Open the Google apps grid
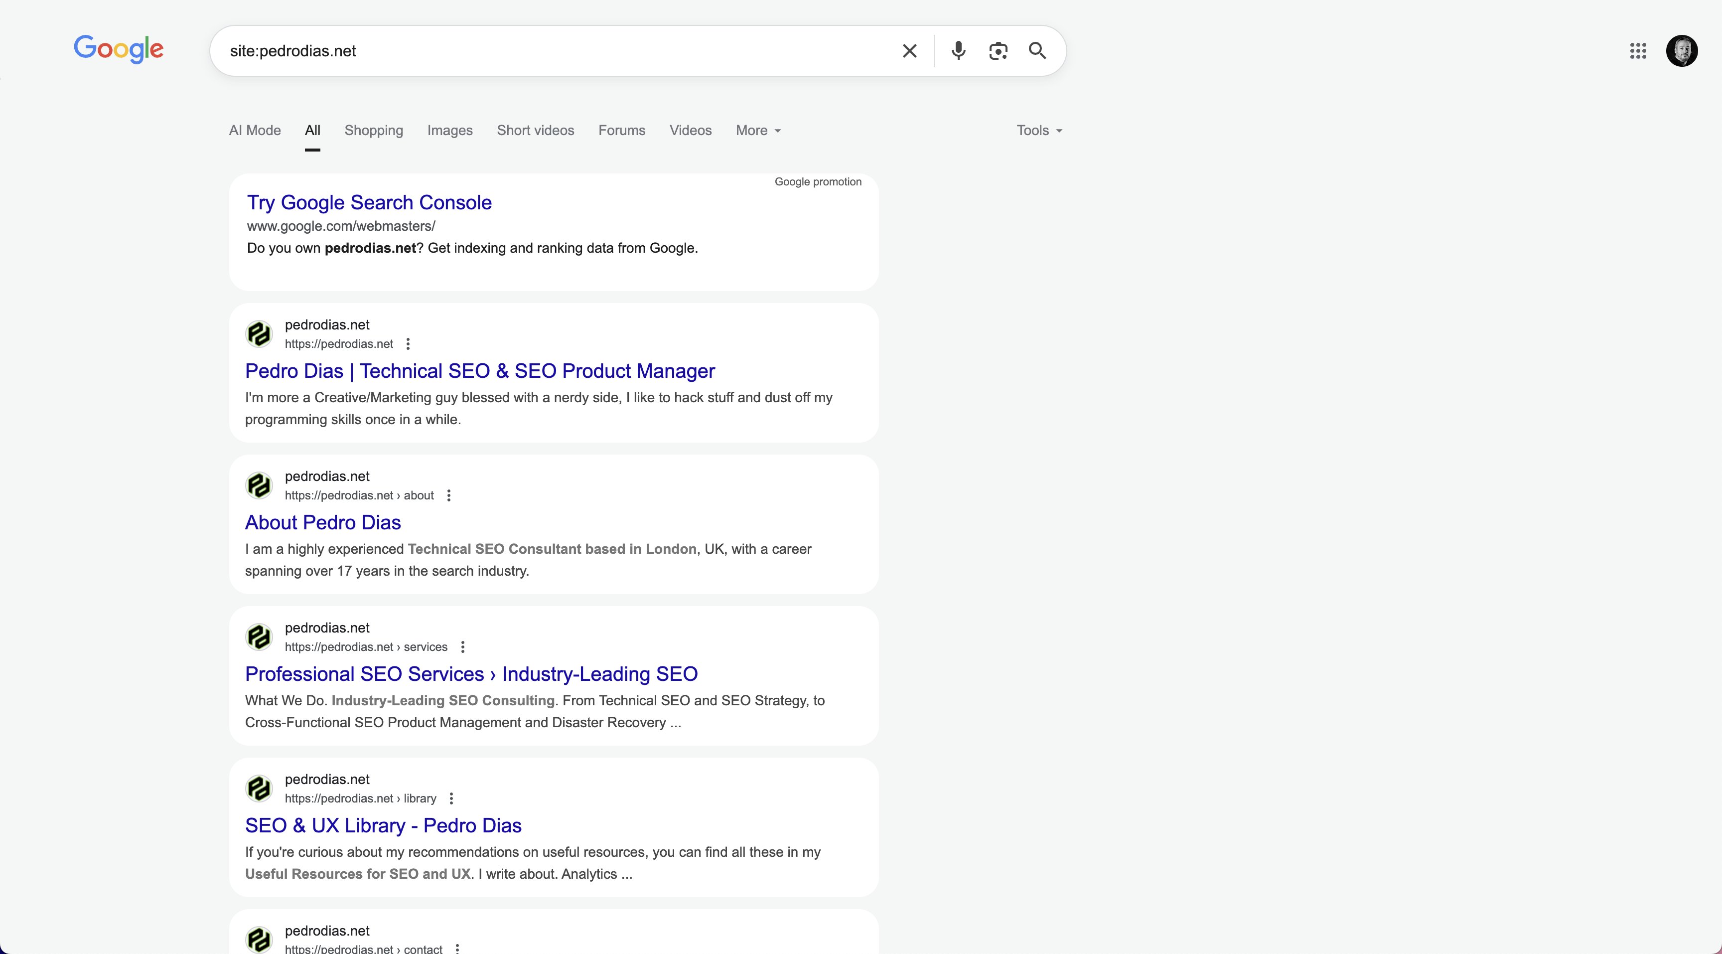Viewport: 1722px width, 954px height. [1637, 51]
